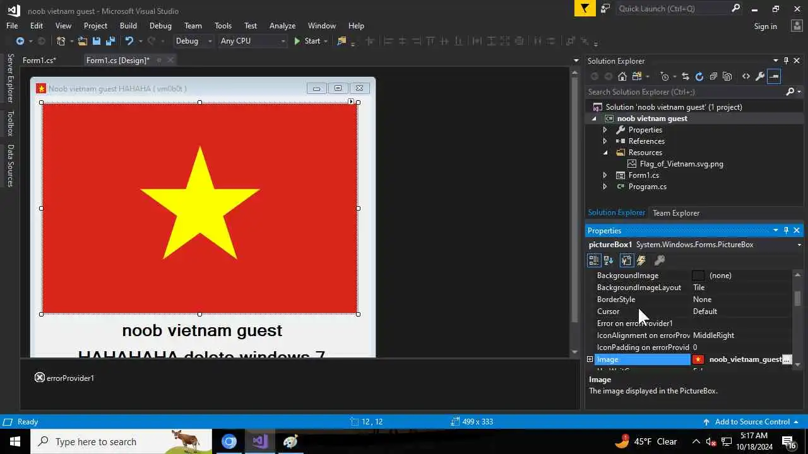Open the Windows Start menu
The image size is (808, 454).
point(15,441)
